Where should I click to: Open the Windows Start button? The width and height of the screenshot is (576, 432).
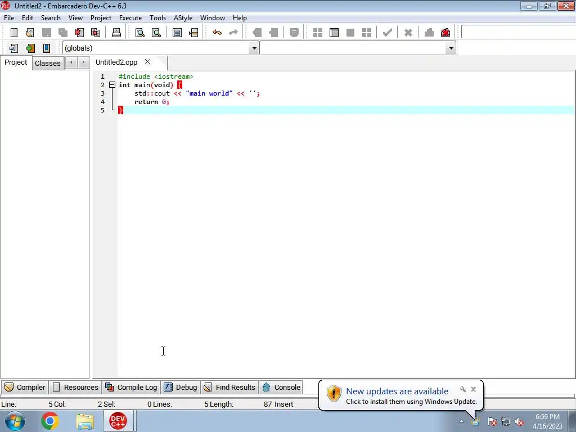click(15, 421)
